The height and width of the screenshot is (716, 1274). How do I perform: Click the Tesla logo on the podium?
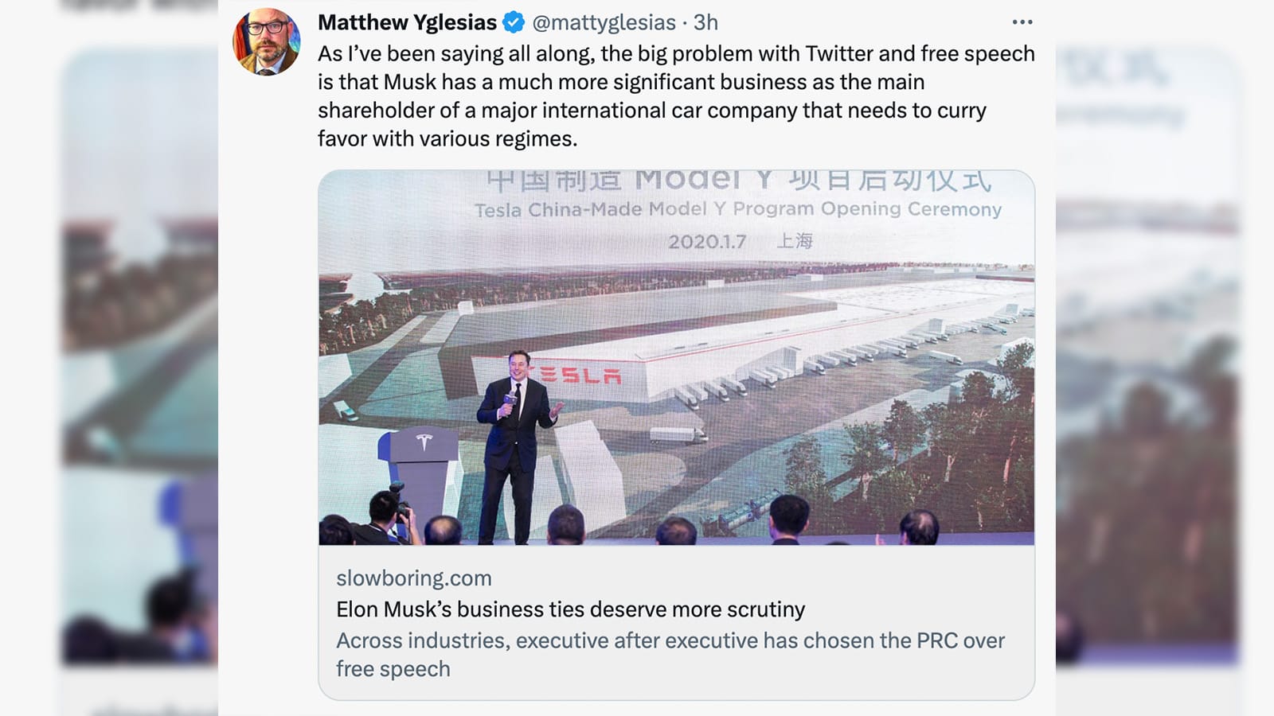click(x=424, y=442)
